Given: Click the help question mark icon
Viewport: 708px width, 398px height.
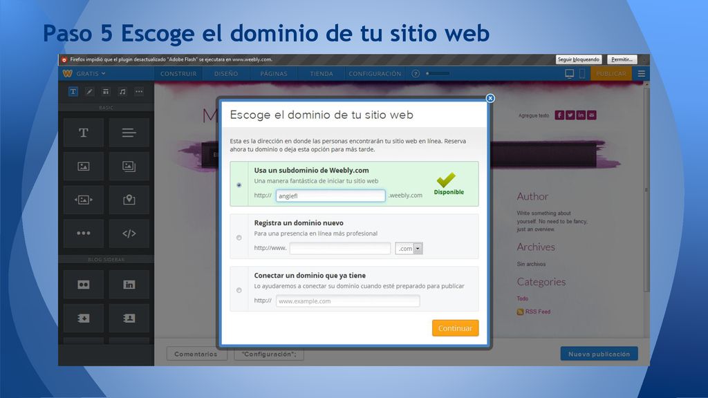Looking at the screenshot, I should (x=416, y=73).
